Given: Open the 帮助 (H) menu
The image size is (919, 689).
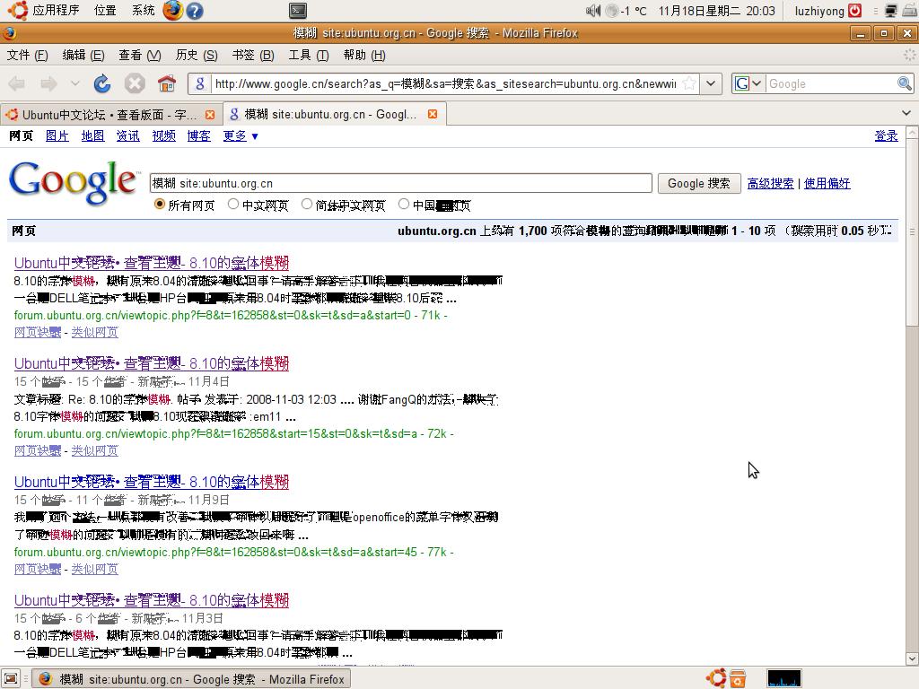Looking at the screenshot, I should coord(364,55).
